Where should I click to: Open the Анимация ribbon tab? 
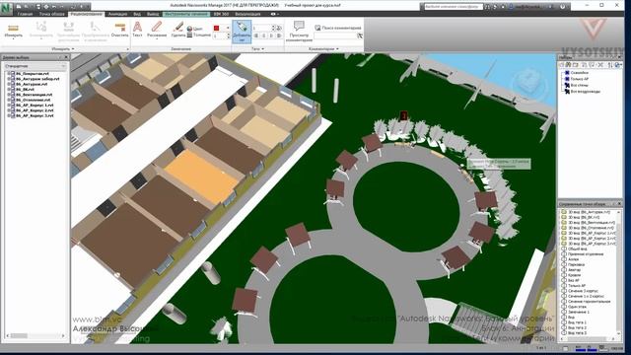point(117,14)
